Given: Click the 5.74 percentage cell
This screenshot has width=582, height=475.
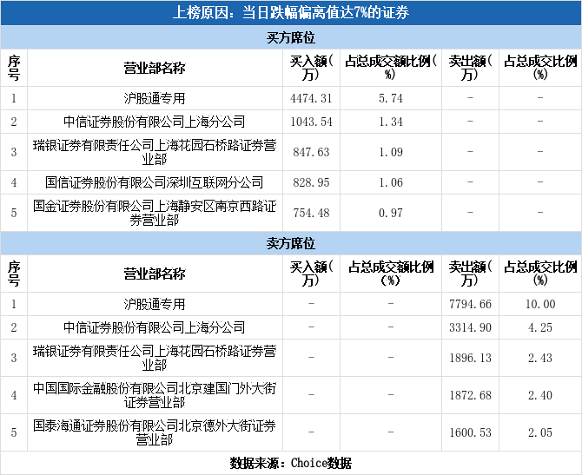Looking at the screenshot, I should pos(391,98).
